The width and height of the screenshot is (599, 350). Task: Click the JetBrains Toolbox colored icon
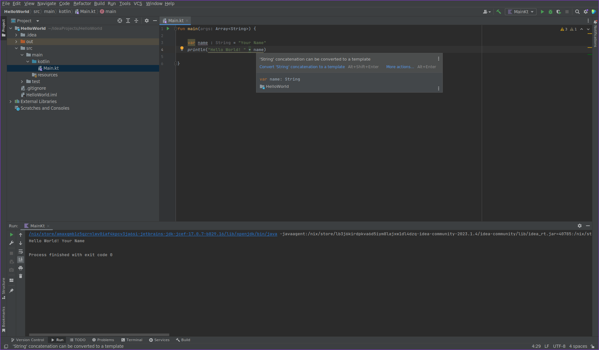point(594,12)
